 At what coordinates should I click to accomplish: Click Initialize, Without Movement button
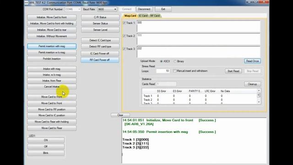[x=52, y=36]
